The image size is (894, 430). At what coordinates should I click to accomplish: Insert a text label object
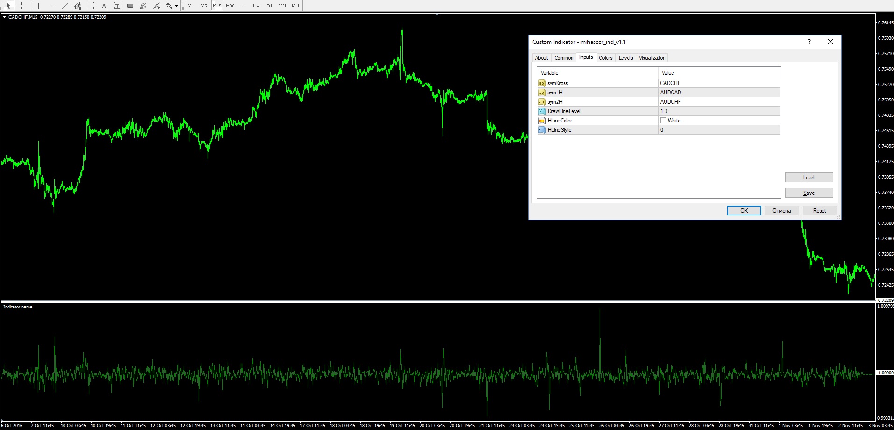click(x=117, y=6)
